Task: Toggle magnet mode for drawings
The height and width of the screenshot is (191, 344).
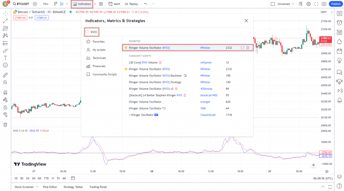Action: coord(5,93)
